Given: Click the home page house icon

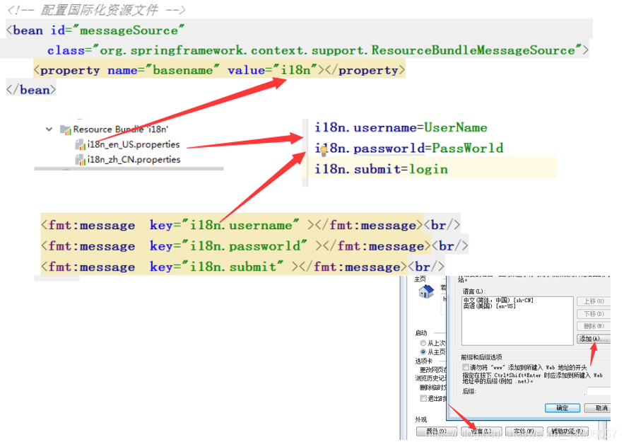Looking at the screenshot, I should coord(426,291).
